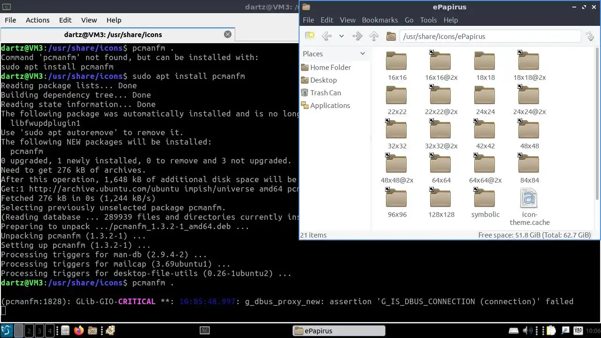This screenshot has height=338, width=601.
Task: Select the 18x18 folder icon
Action: click(x=485, y=61)
